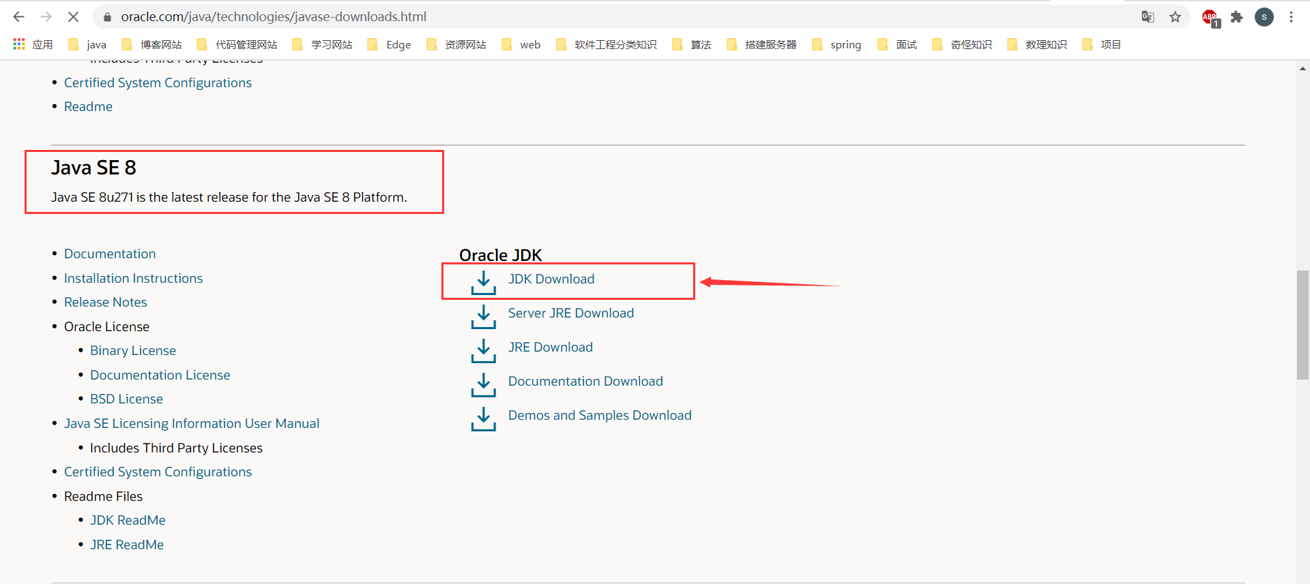Open the 博客网站 bookmark folder
1310x584 pixels.
pyautogui.click(x=151, y=44)
